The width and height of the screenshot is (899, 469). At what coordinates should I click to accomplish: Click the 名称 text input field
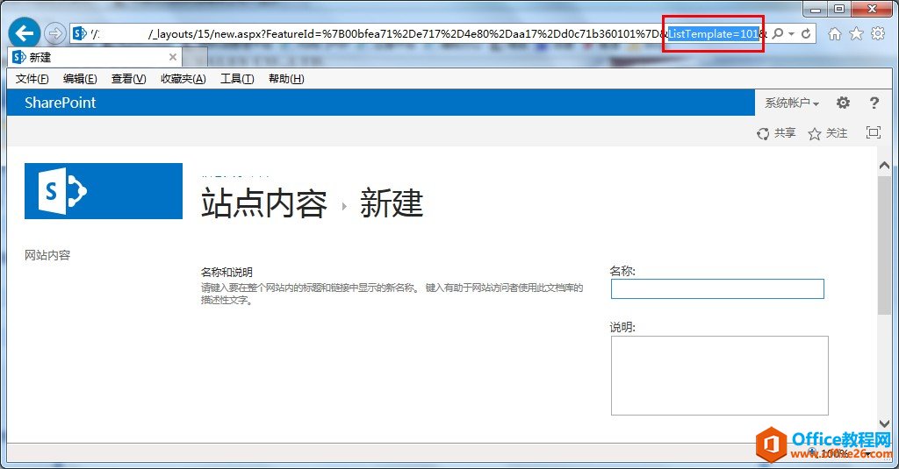pyautogui.click(x=717, y=288)
